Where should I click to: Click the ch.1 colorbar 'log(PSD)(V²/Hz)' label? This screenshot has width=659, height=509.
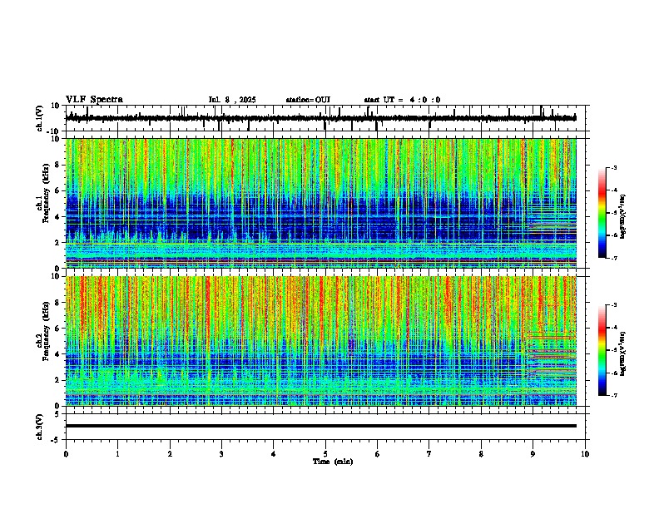tap(623, 217)
